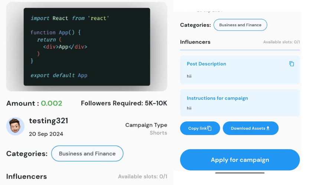Viewport: 309px width, 185px height.
Task: Tap the testing321 profile avatar
Action: pos(15,127)
